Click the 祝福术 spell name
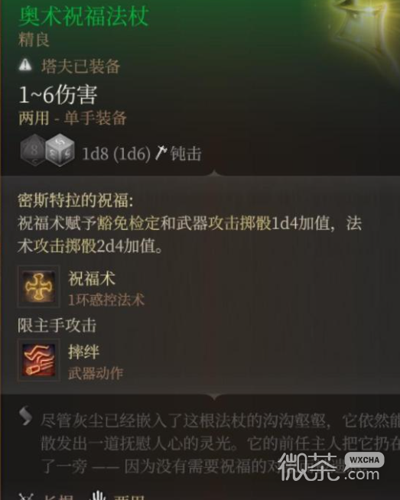The width and height of the screenshot is (400, 500). 92,278
